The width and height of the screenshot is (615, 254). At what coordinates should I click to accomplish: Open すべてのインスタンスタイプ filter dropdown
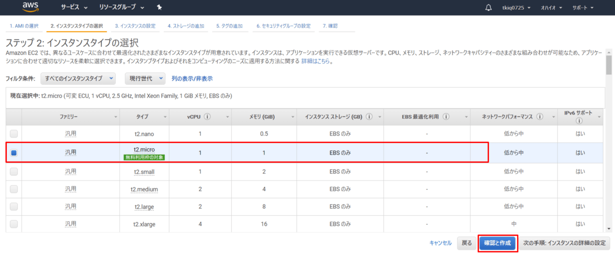pyautogui.click(x=78, y=78)
